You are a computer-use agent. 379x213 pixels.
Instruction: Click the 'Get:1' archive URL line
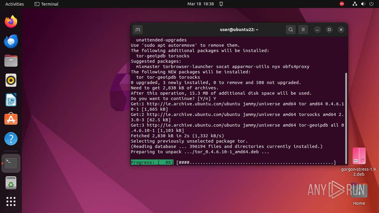[x=237, y=106]
